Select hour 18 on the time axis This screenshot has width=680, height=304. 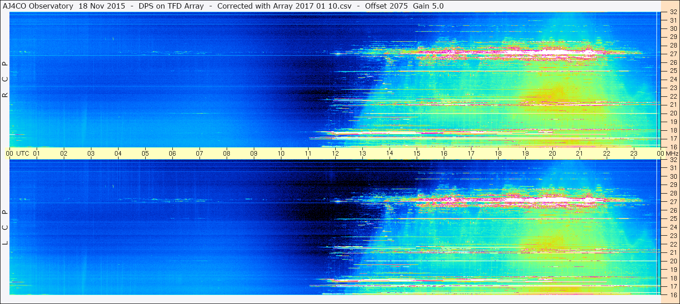(x=498, y=153)
